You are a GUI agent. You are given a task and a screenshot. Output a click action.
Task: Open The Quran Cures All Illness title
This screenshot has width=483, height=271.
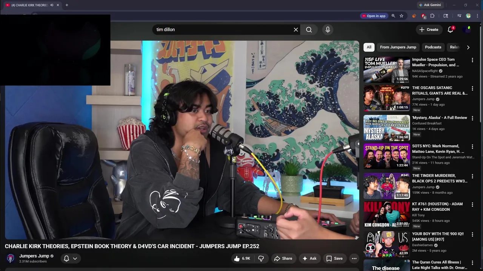coord(440,265)
